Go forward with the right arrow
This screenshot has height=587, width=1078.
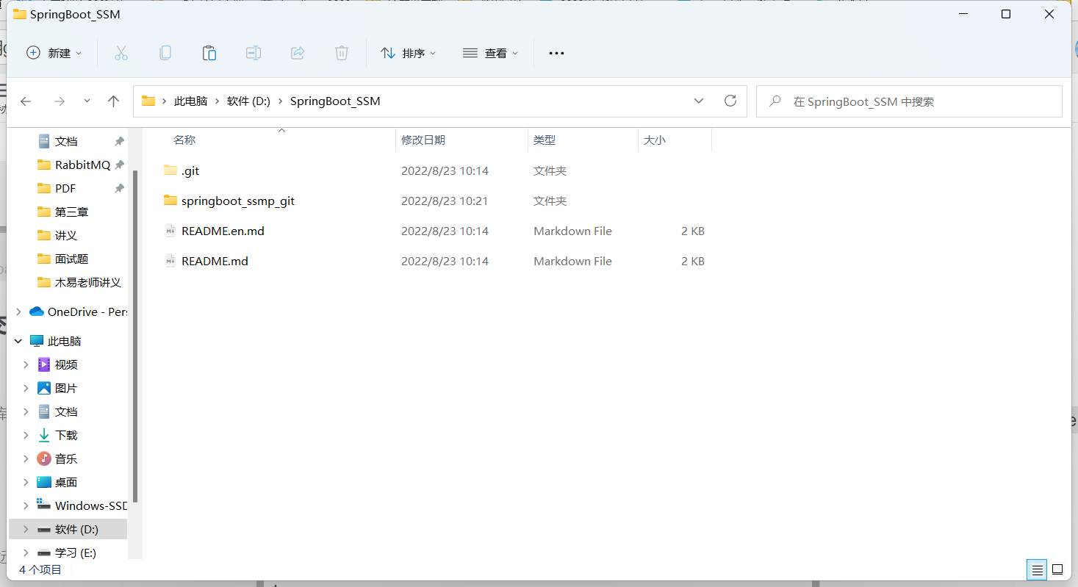coord(60,101)
